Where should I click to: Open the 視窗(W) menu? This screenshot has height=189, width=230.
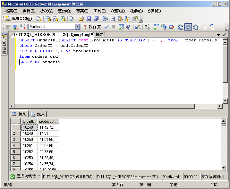[x=118, y=11]
